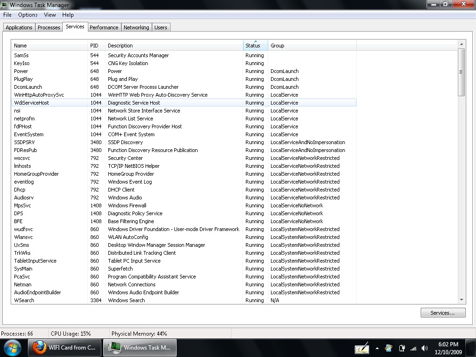Select the eventlog service row

pos(184,182)
